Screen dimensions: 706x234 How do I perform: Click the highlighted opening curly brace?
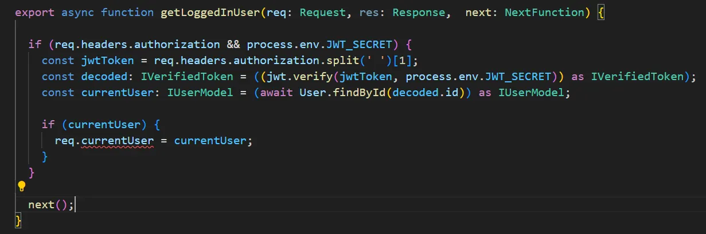[x=601, y=12]
